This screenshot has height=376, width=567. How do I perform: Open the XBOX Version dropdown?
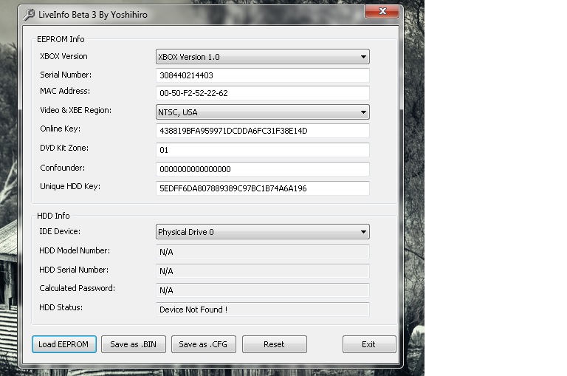click(x=263, y=57)
